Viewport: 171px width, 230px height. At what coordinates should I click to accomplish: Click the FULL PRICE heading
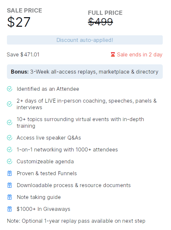(x=105, y=13)
